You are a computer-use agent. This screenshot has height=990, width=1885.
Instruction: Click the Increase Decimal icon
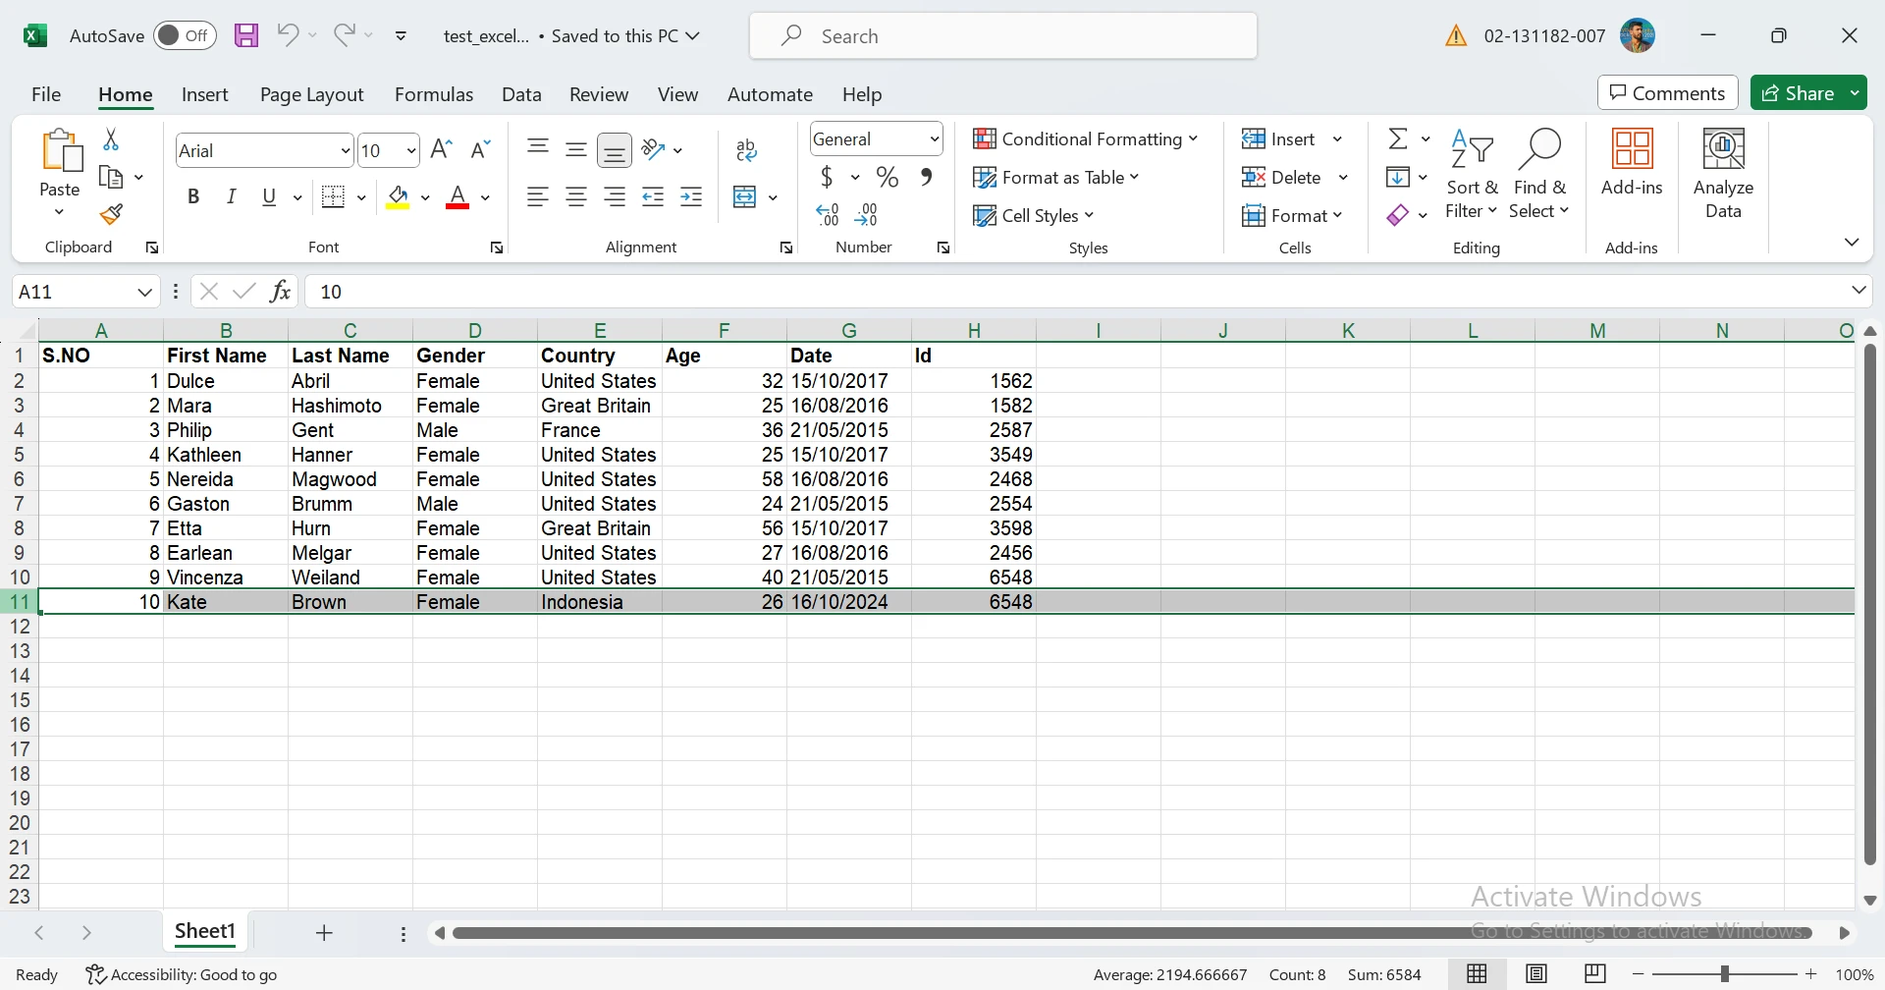click(828, 215)
